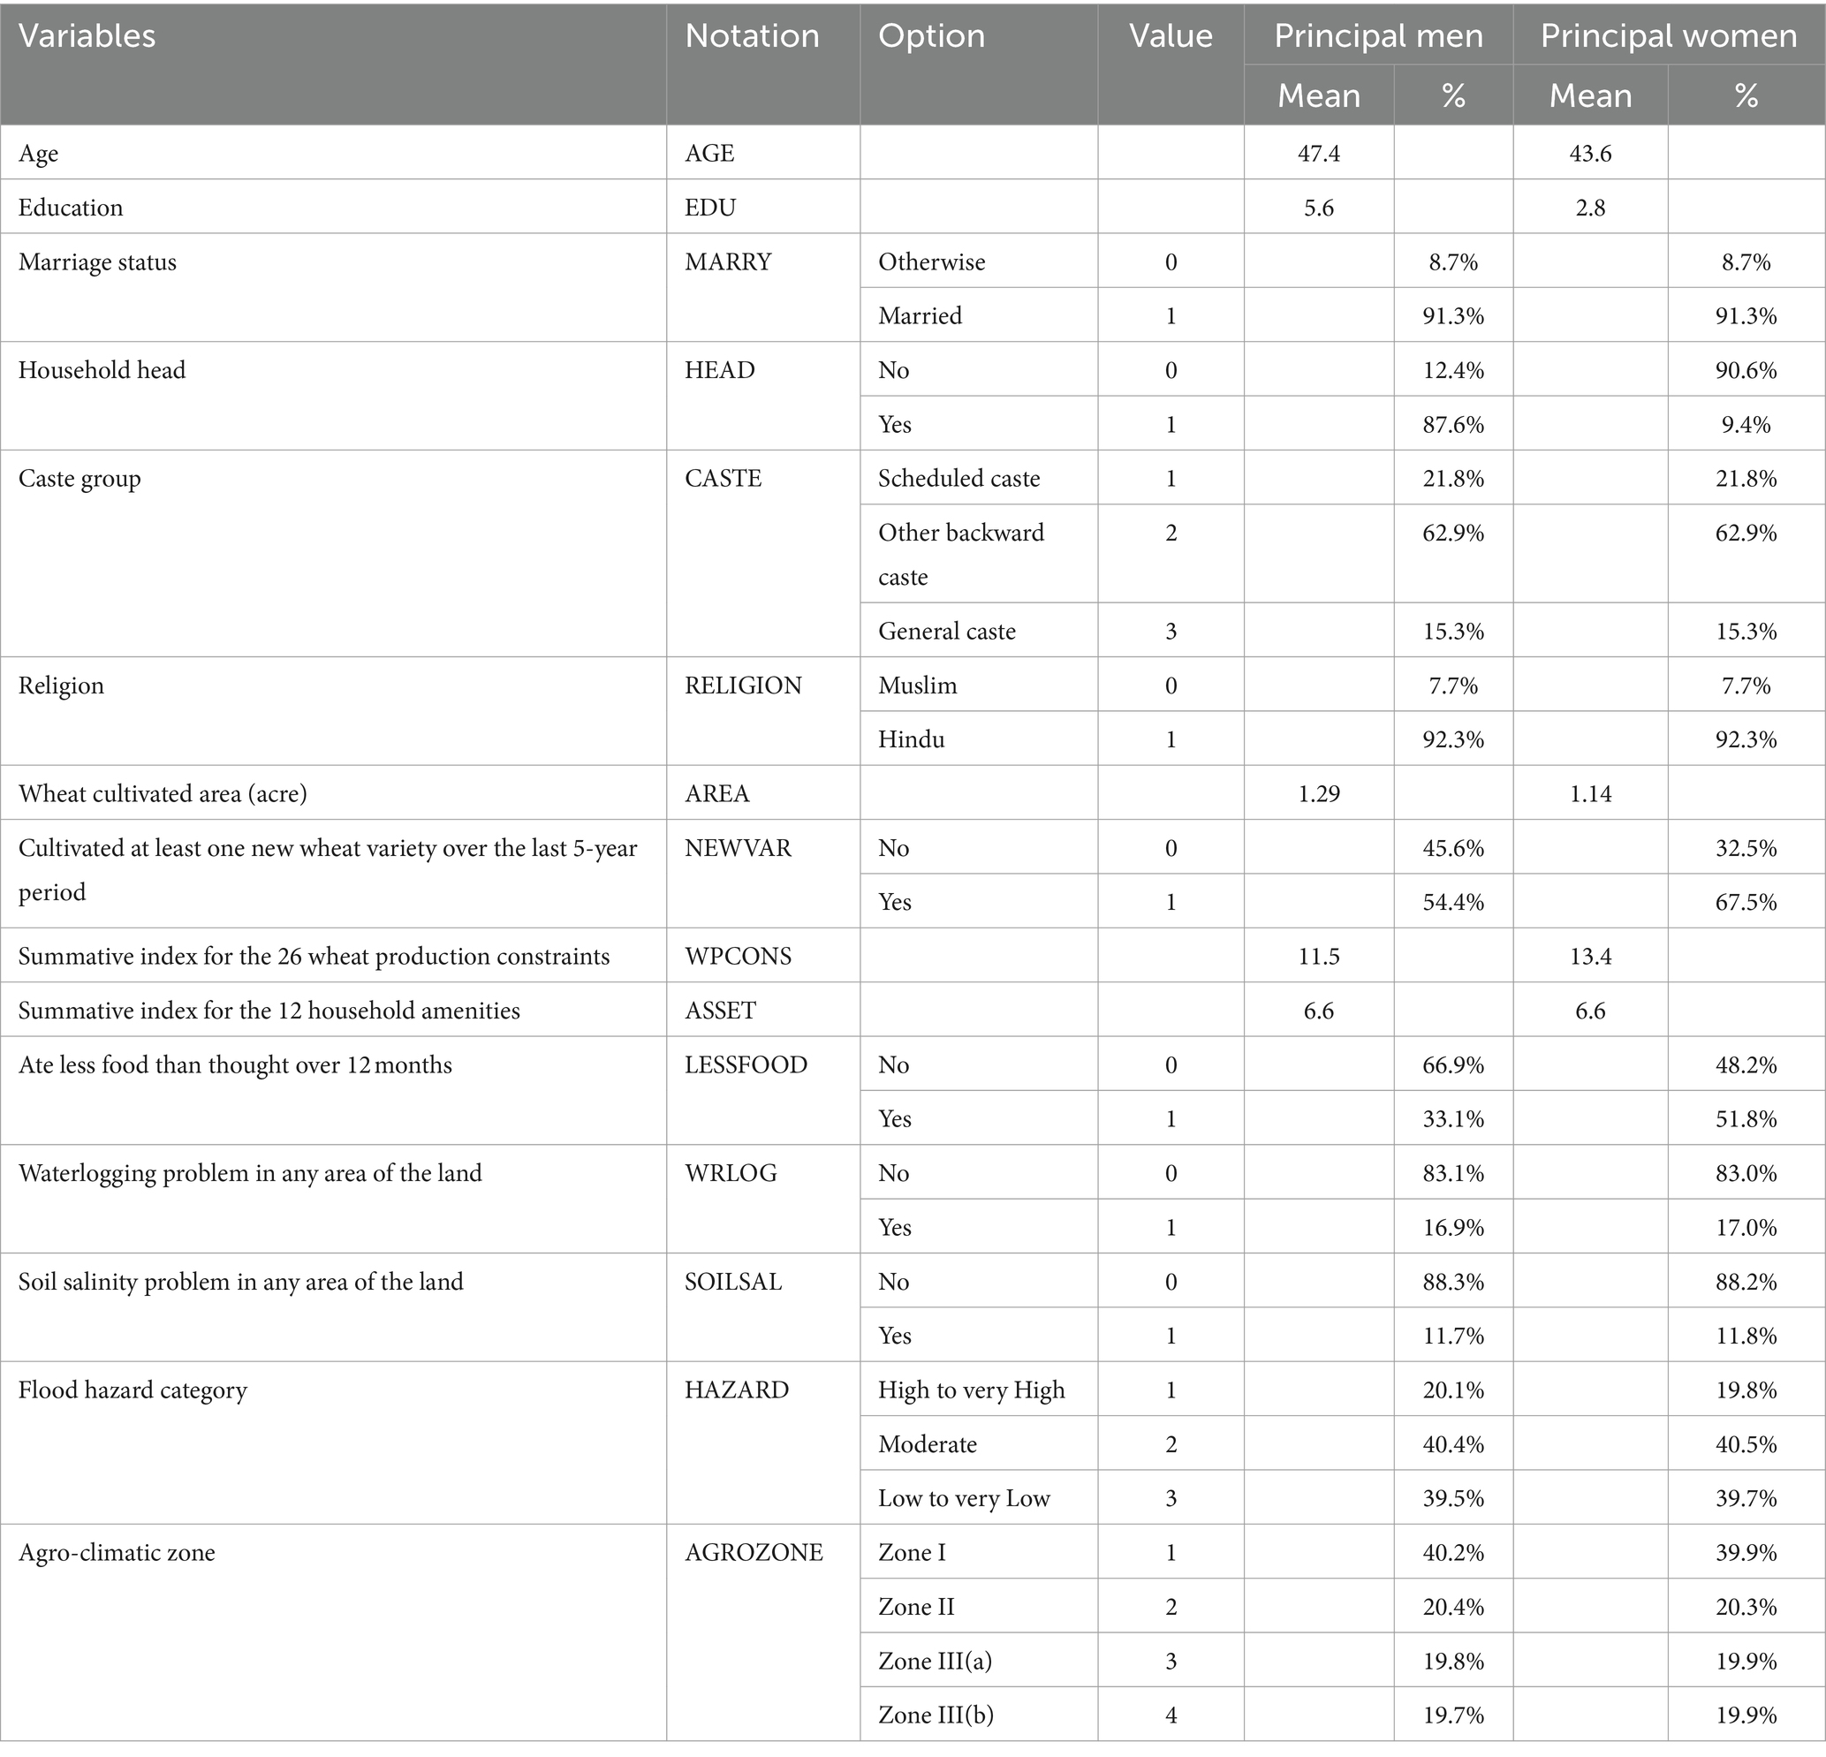Image resolution: width=1826 pixels, height=1757 pixels.
Task: Select the SOILSAL notation cell
Action: click(x=733, y=1282)
